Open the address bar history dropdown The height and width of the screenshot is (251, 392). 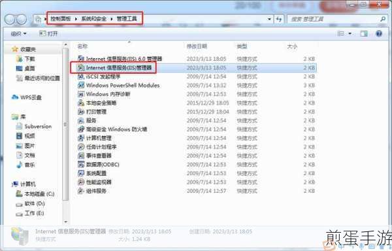pos(269,19)
